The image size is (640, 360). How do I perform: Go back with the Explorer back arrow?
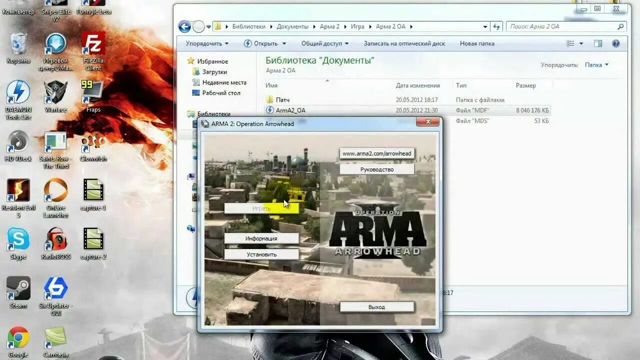click(184, 26)
